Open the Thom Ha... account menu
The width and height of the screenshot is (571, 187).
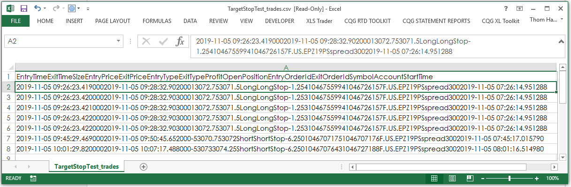tap(547, 20)
